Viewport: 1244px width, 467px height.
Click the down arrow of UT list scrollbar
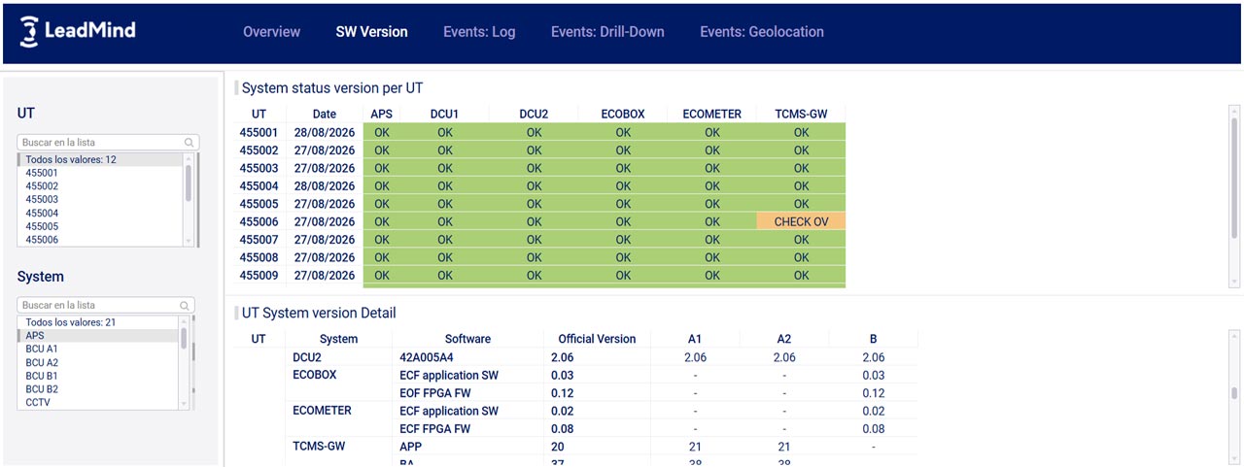click(x=188, y=240)
